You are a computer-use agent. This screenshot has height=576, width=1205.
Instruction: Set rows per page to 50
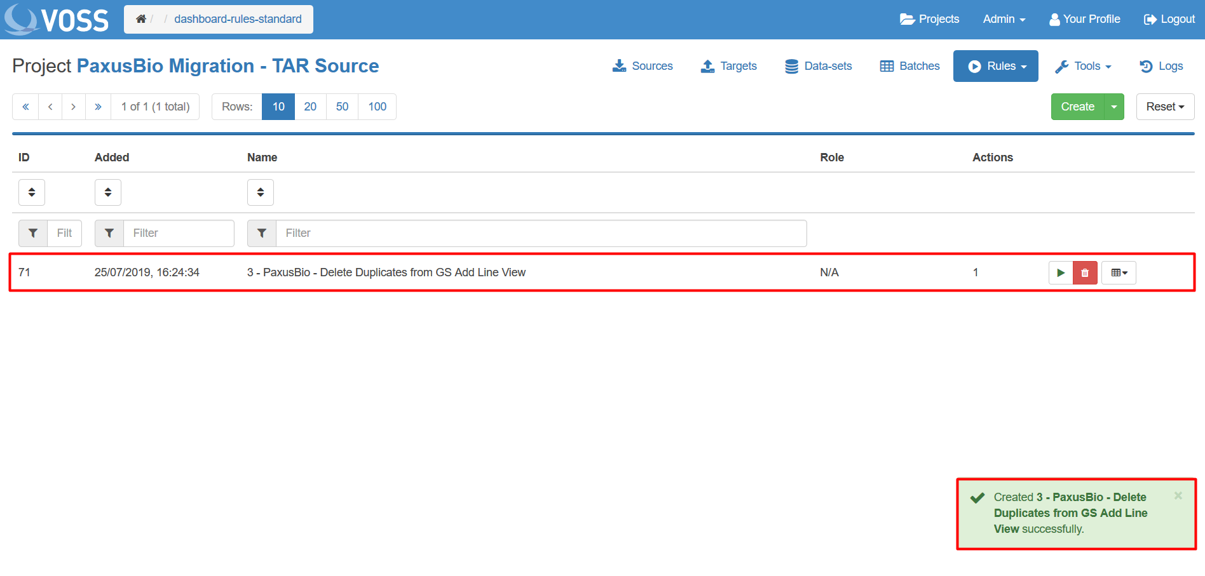[x=342, y=107]
